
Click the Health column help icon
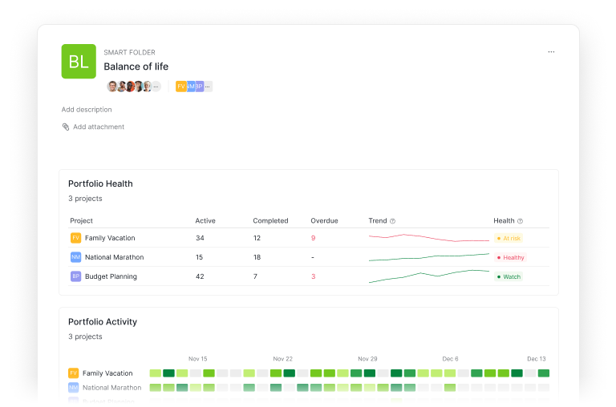click(520, 221)
